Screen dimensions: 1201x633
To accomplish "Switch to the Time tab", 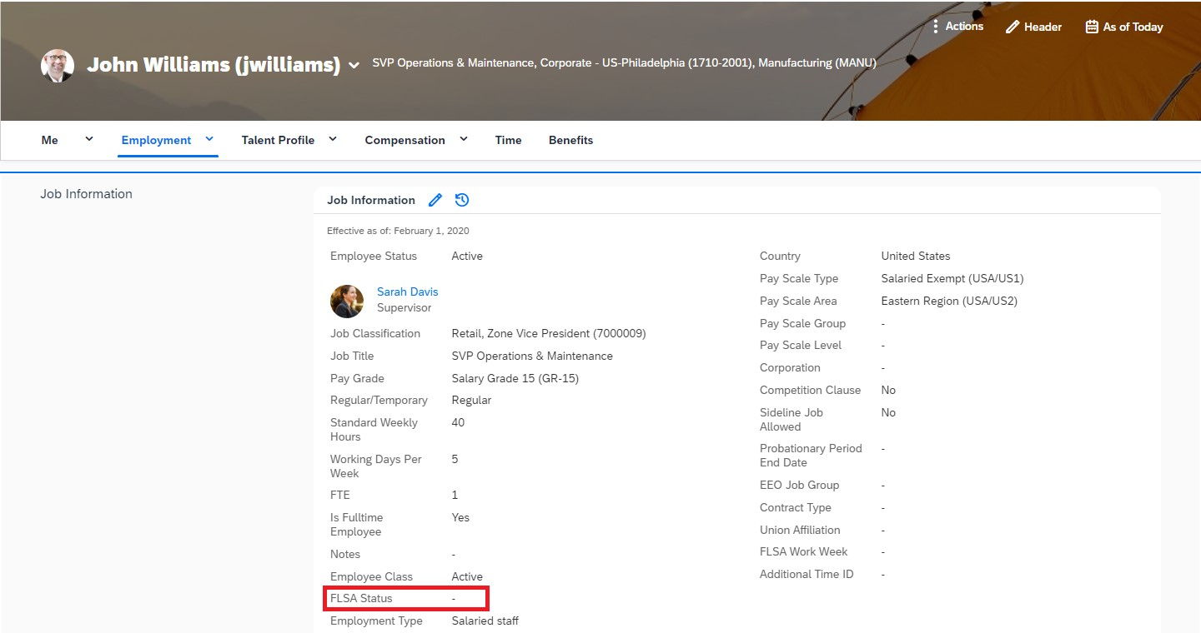I will point(508,140).
